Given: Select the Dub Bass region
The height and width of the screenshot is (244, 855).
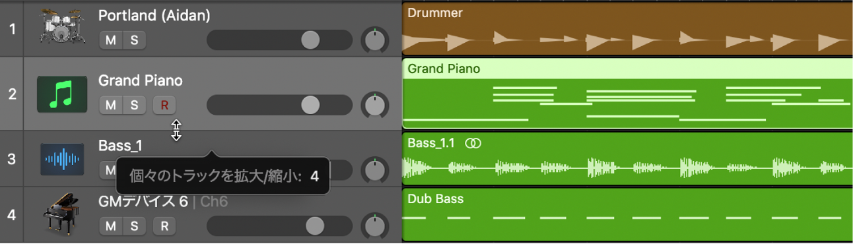Looking at the screenshot, I should [627, 215].
